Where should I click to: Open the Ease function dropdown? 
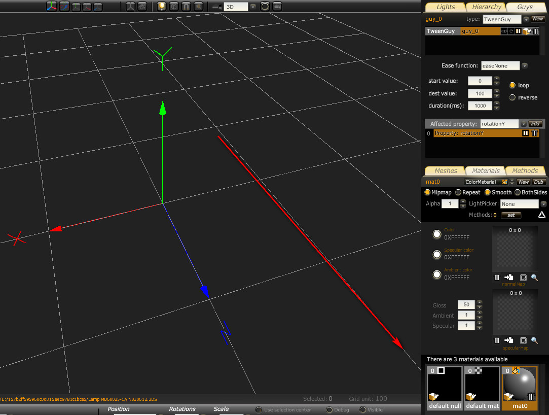[x=525, y=66]
